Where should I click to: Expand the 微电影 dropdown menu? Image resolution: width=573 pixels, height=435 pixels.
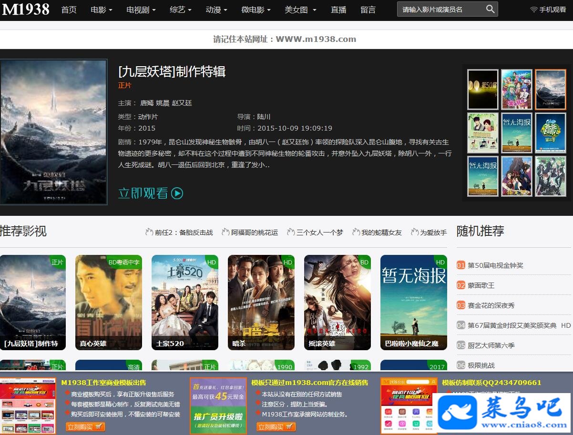point(256,10)
